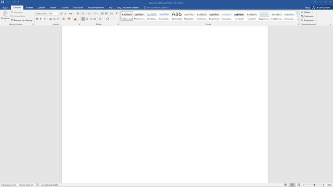The image size is (333, 187).
Task: Open the font size dropdown
Action: pyautogui.click(x=58, y=14)
